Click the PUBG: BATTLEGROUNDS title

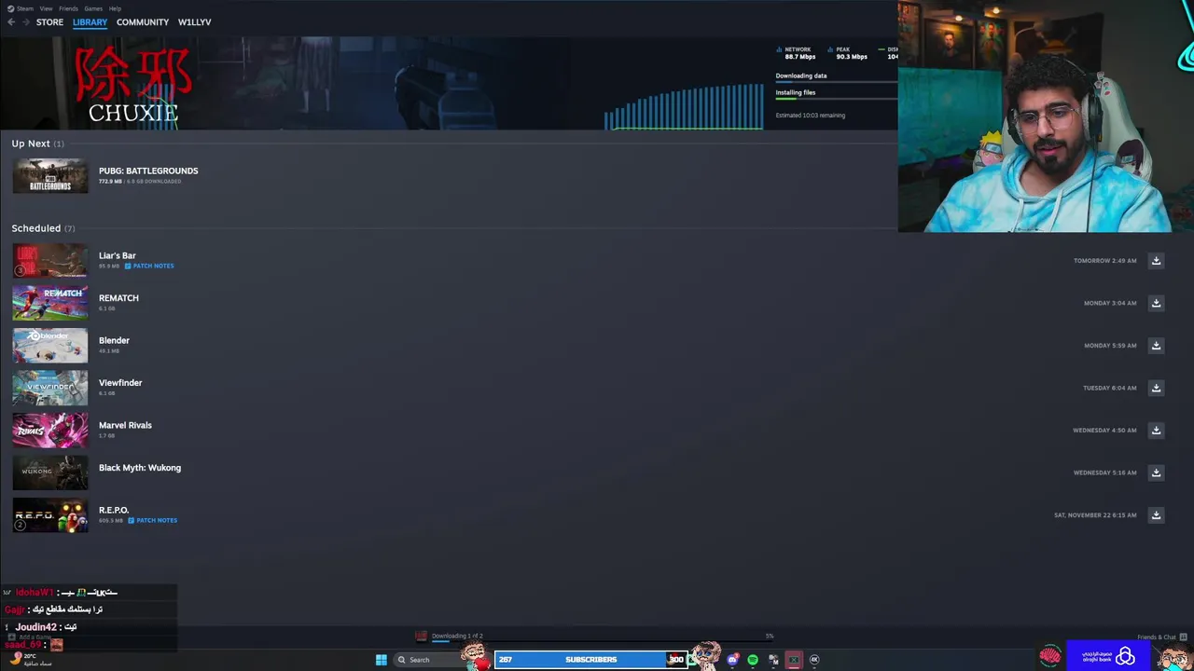(x=148, y=171)
